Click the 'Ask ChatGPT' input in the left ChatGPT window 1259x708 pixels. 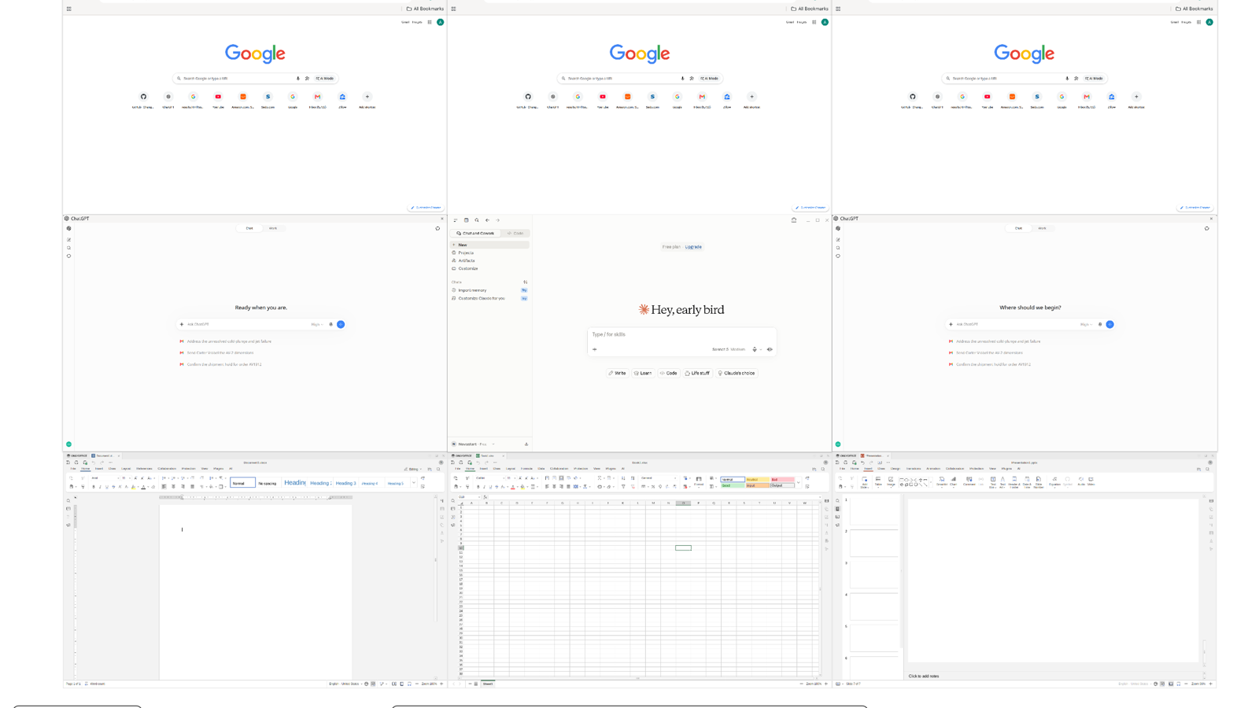coord(247,324)
